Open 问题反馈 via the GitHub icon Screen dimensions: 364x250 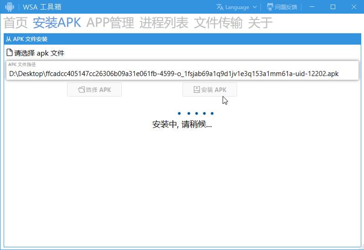pyautogui.click(x=270, y=7)
